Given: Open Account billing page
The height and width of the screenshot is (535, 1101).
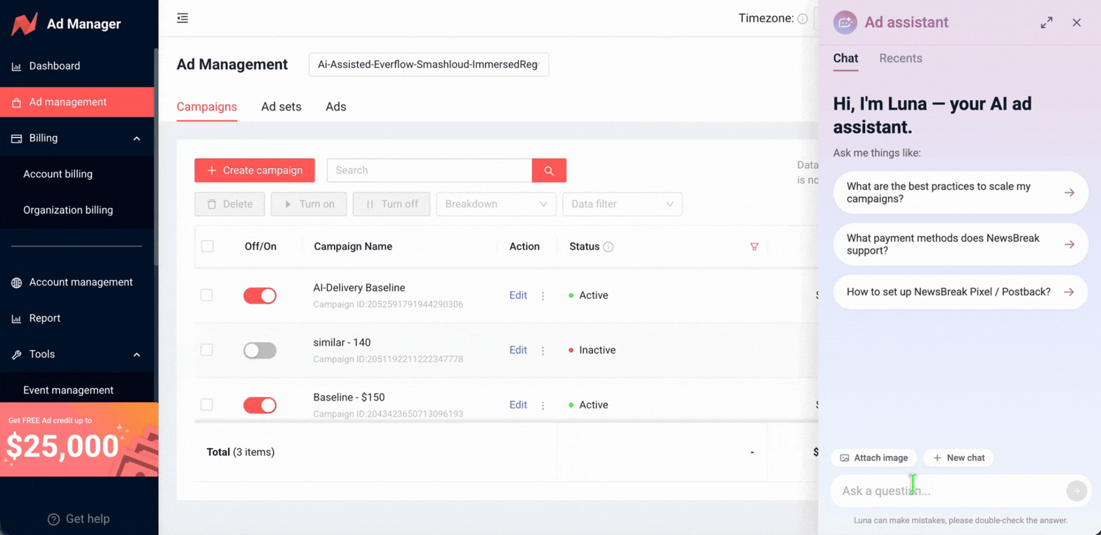Looking at the screenshot, I should pyautogui.click(x=58, y=174).
